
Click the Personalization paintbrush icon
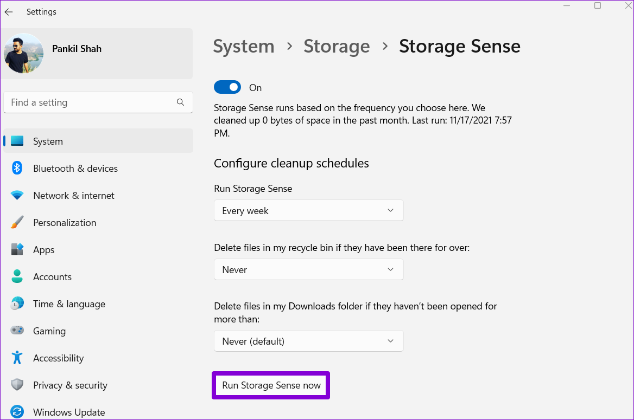click(x=17, y=222)
